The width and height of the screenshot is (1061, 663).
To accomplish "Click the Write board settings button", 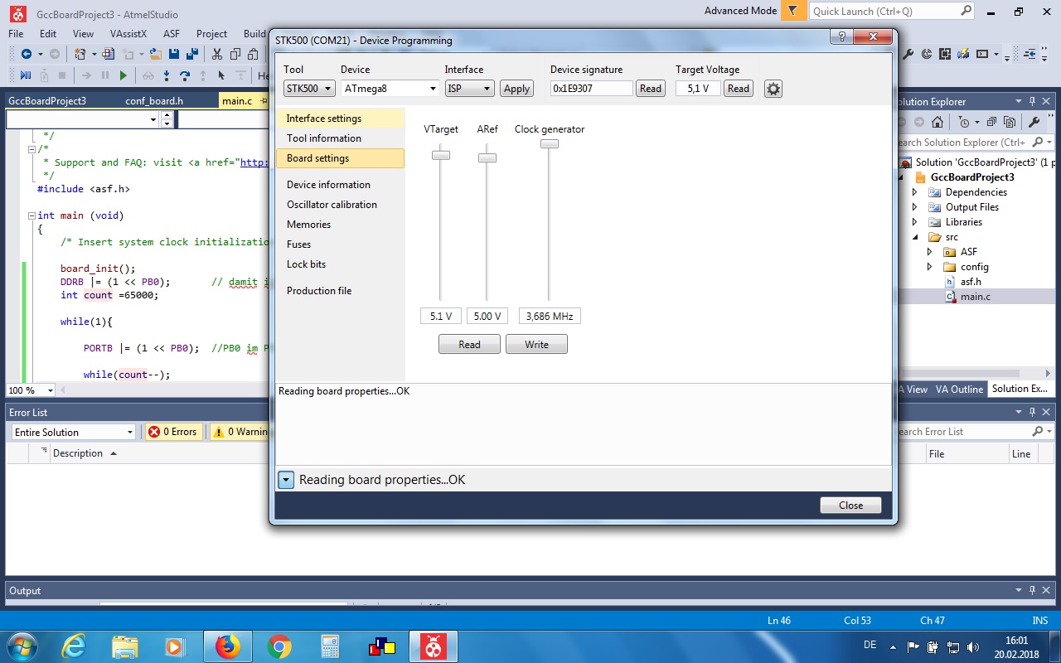I will 536,345.
